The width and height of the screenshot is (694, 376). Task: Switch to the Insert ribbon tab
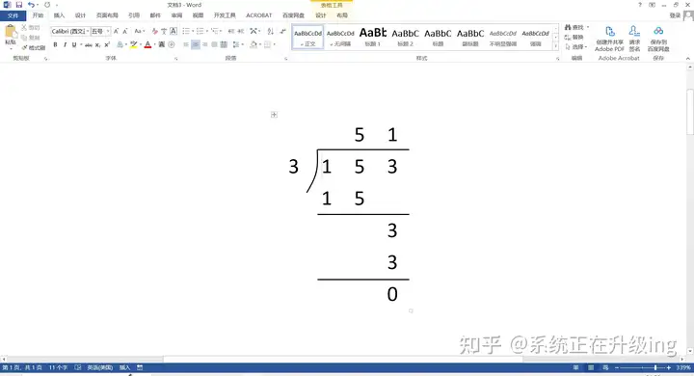click(x=59, y=15)
